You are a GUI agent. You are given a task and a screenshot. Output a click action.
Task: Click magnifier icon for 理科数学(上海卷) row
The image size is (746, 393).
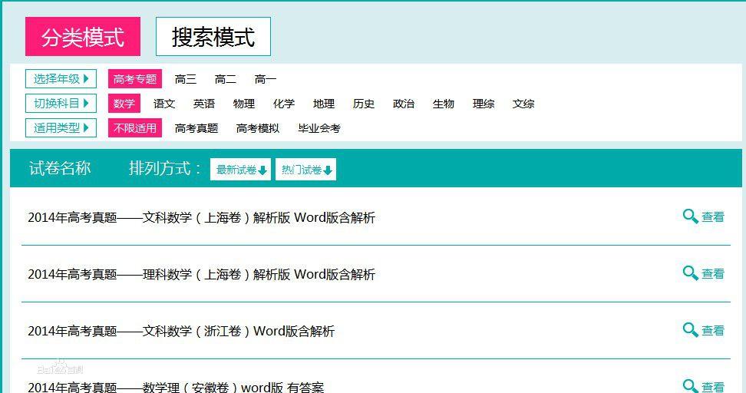tap(690, 273)
